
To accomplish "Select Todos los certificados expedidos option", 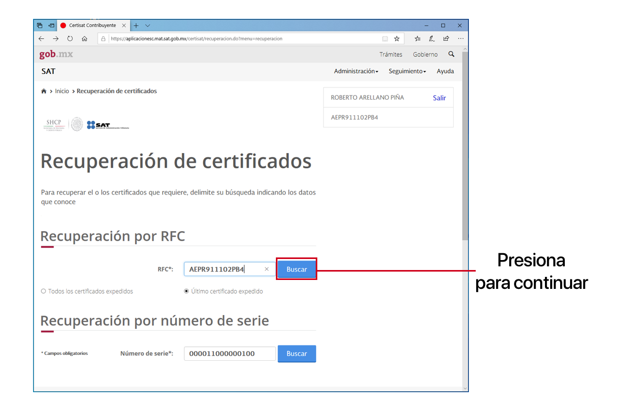I will (87, 292).
